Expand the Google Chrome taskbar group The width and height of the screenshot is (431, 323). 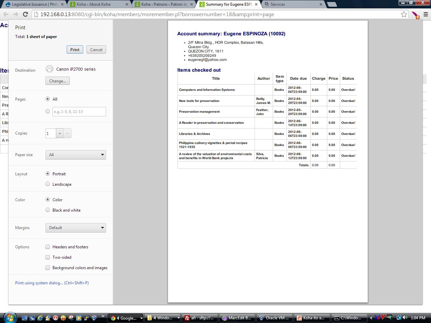click(127, 318)
